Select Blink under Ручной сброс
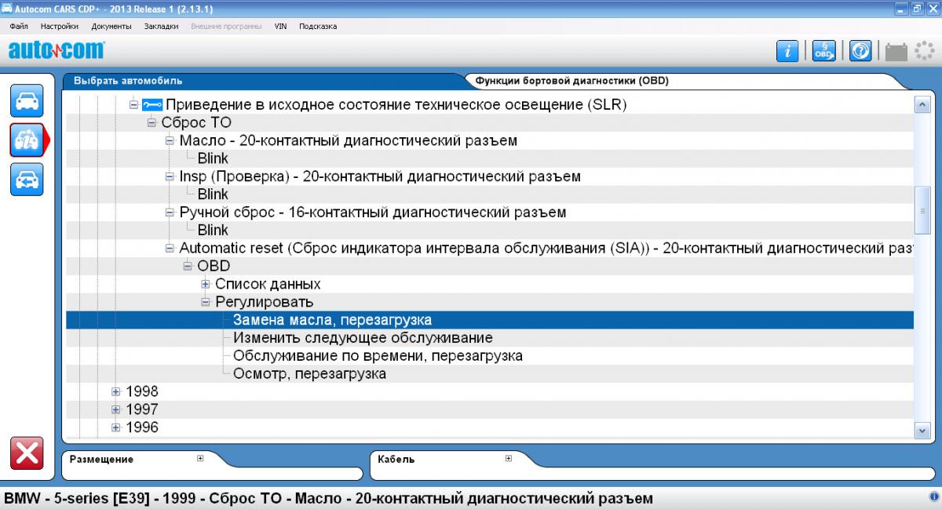This screenshot has height=509, width=942. pos(213,231)
